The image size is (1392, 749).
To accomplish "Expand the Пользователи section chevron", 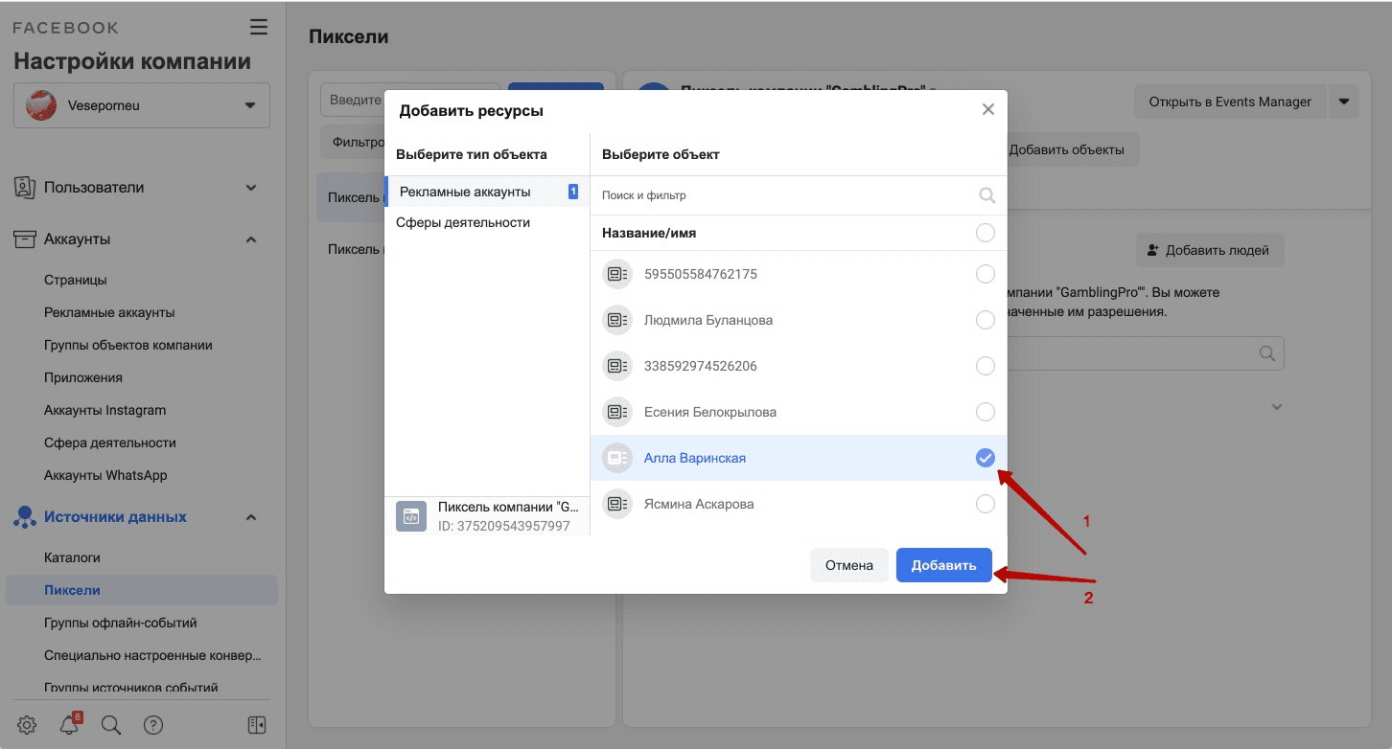I will (251, 188).
